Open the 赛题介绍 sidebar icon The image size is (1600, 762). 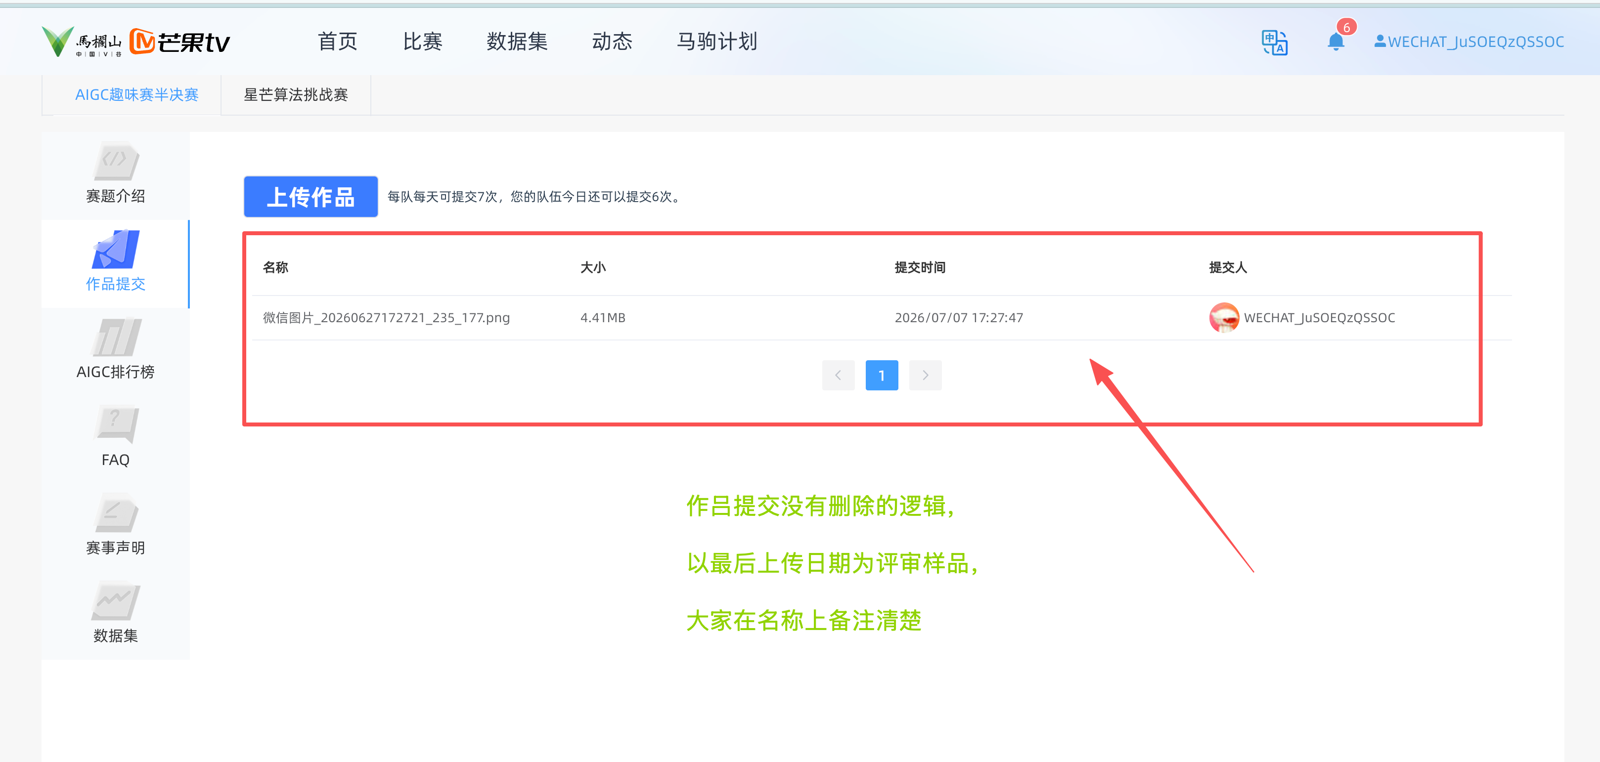point(116,161)
